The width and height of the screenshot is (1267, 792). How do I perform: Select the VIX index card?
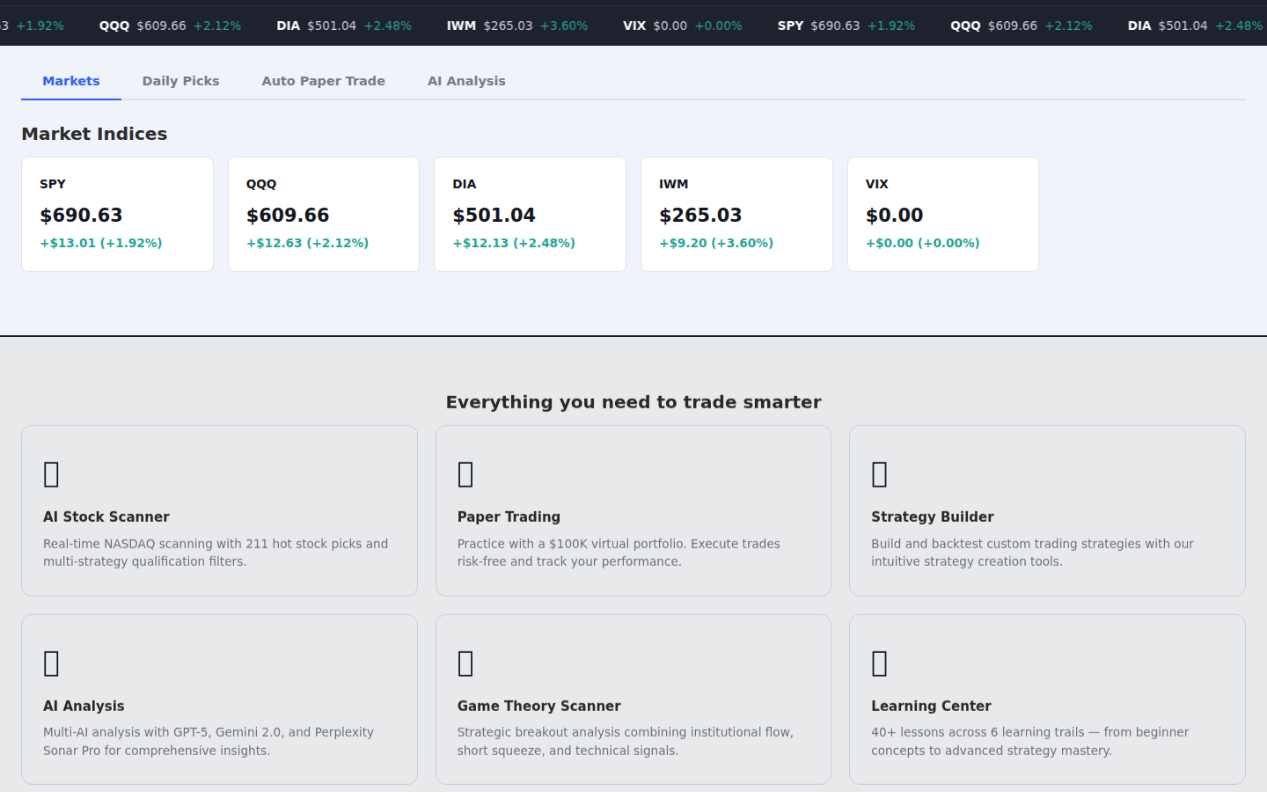[942, 214]
